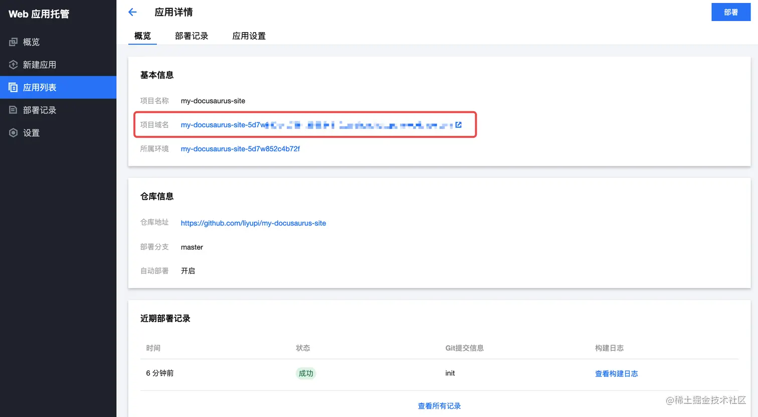758x417 pixels.
Task: Click the back arrow beside 应用详情
Action: [x=132, y=12]
